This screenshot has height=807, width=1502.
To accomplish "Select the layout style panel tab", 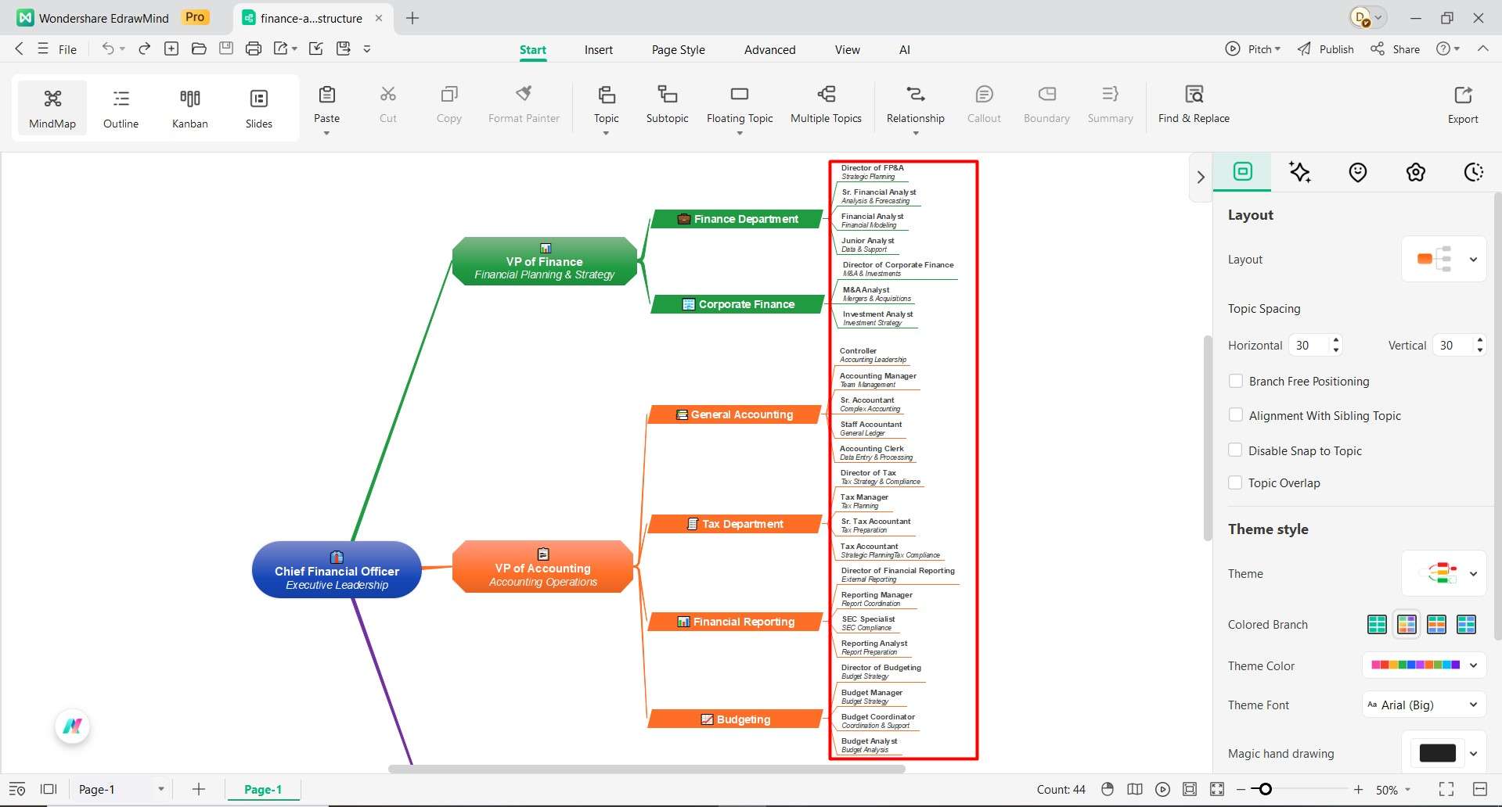I will click(1243, 171).
